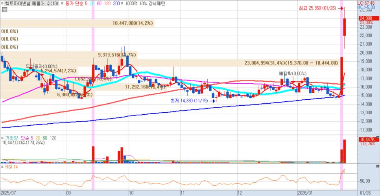Select the 헥토파이낸셜 매물대 수(10) indicator label
This screenshot has width=380, height=196.
[x=31, y=4]
